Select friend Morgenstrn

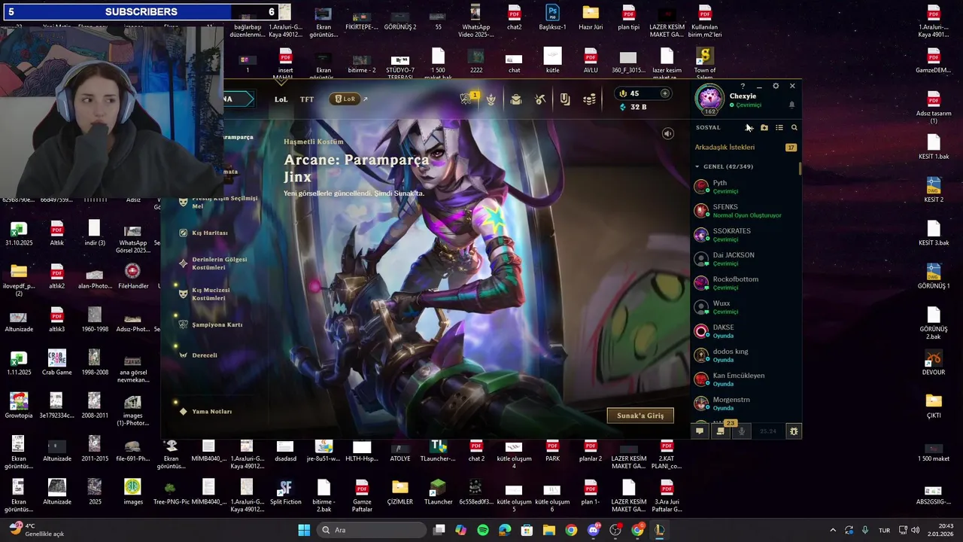coord(745,403)
